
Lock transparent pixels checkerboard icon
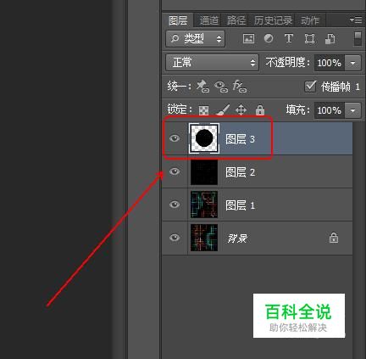tap(203, 110)
